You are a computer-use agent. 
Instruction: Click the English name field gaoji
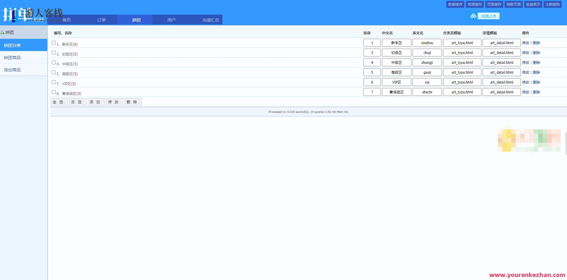coord(427,72)
